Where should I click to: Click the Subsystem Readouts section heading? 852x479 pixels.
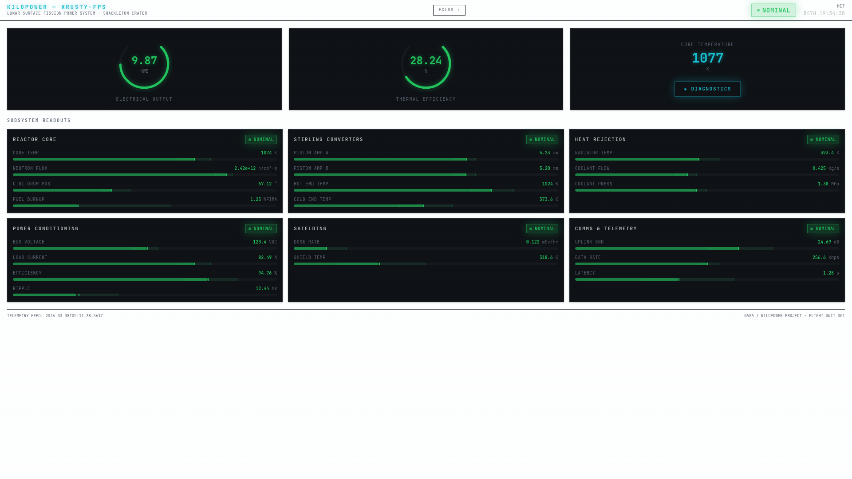point(39,121)
